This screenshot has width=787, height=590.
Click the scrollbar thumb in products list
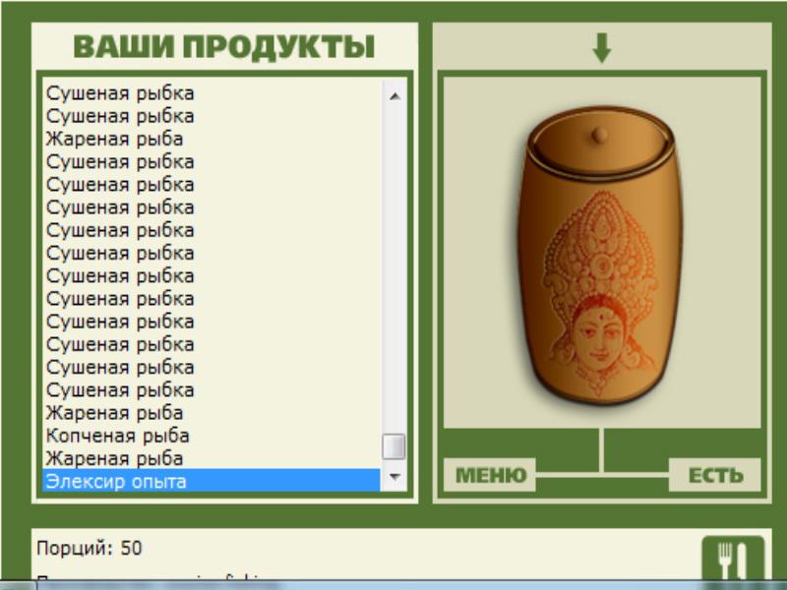point(394,446)
